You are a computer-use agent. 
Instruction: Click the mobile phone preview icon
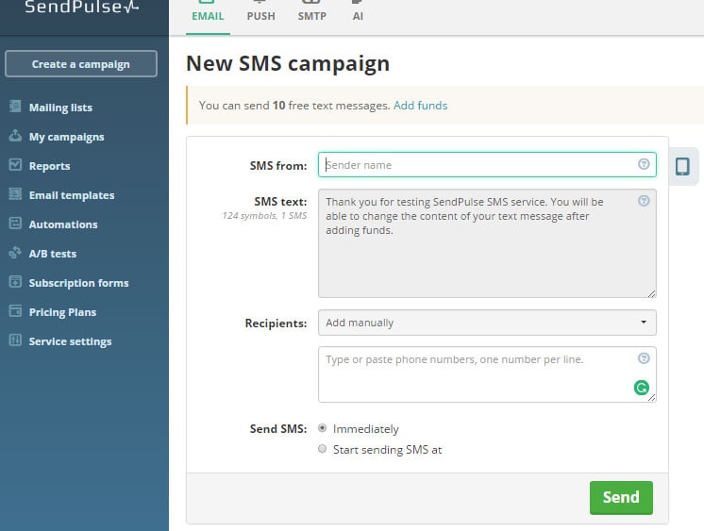[x=682, y=166]
